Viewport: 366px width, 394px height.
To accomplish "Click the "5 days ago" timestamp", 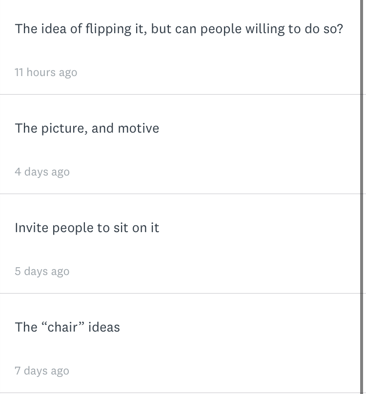I will [x=42, y=272].
